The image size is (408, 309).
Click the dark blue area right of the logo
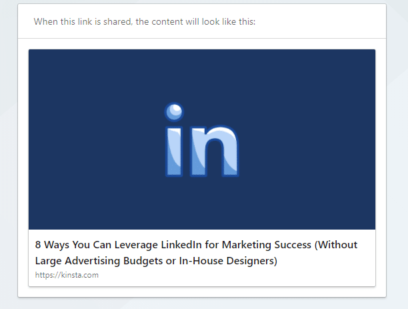[x=313, y=140]
